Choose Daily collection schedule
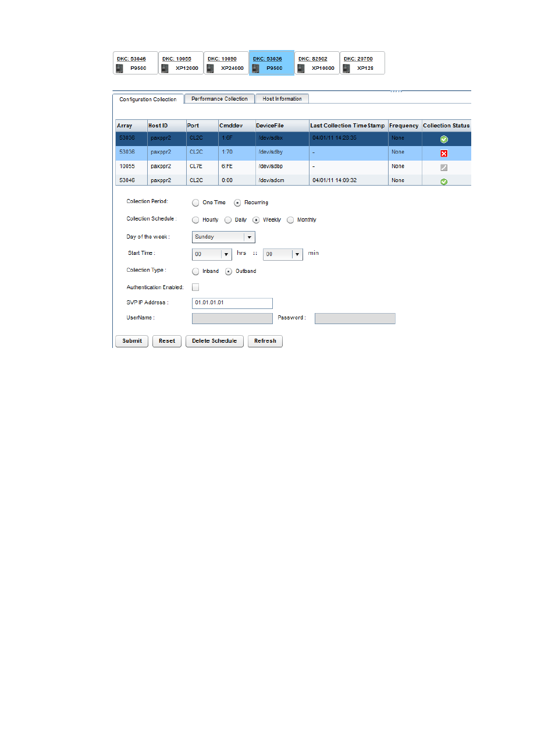 [228, 220]
